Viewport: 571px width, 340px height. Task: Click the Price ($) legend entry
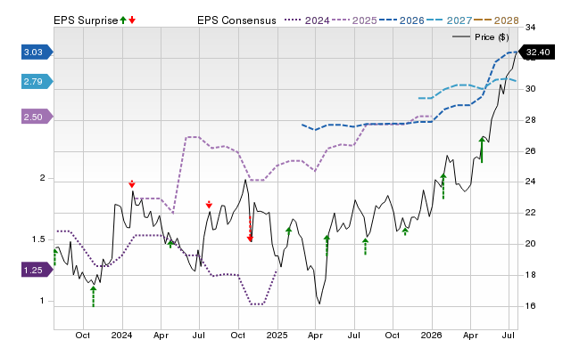tap(480, 37)
